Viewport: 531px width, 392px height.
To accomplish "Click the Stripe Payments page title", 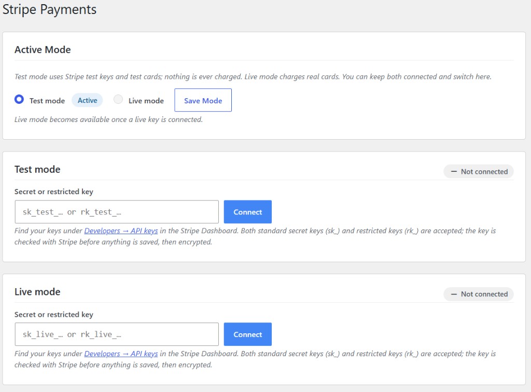I will 49,9.
